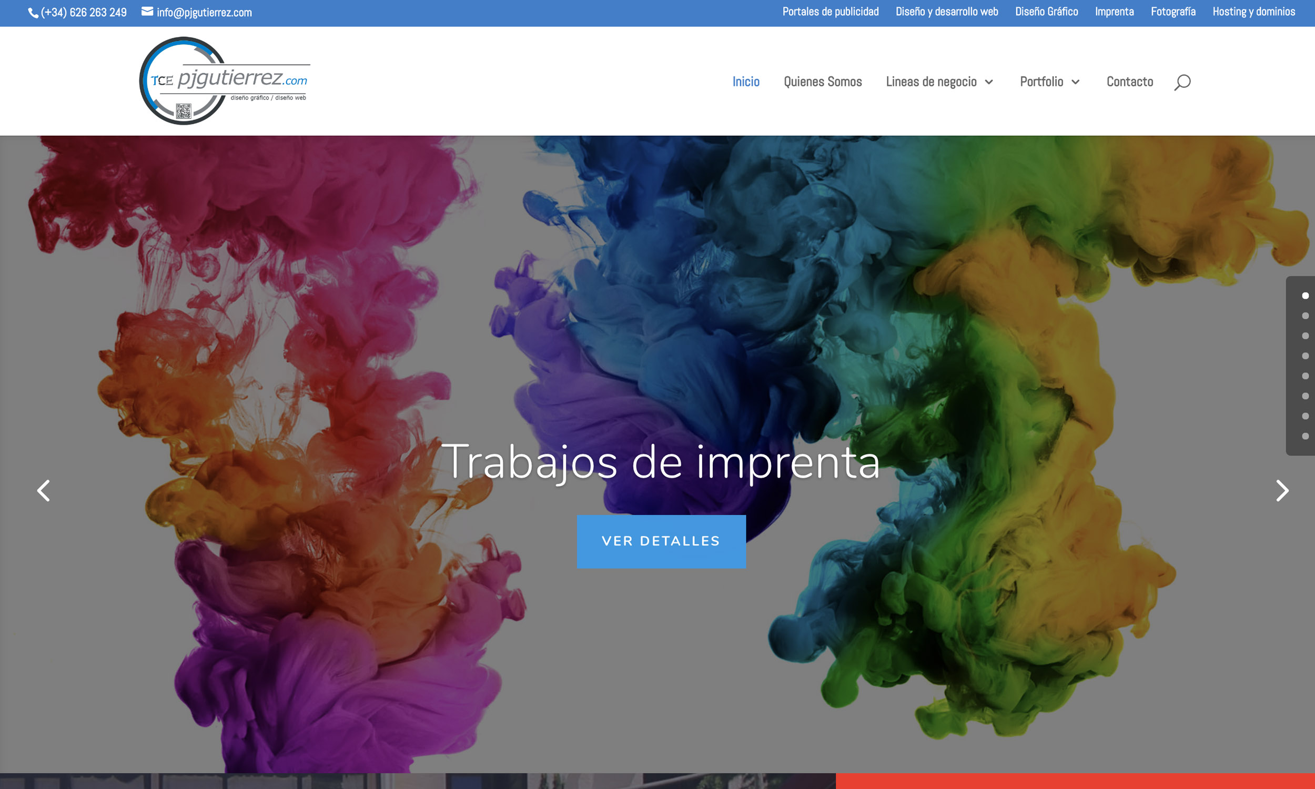Open Diseño Gráfico link
Viewport: 1315px width, 789px height.
[1046, 12]
